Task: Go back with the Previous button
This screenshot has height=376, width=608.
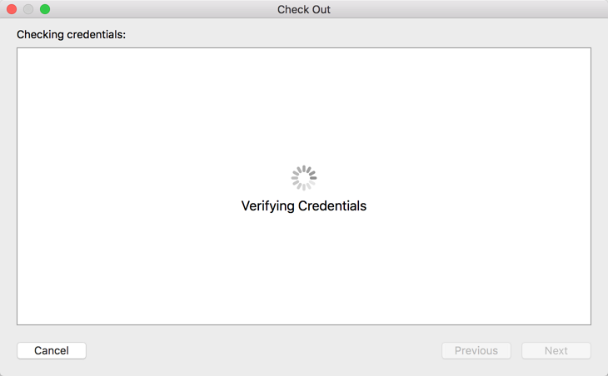Action: [476, 350]
